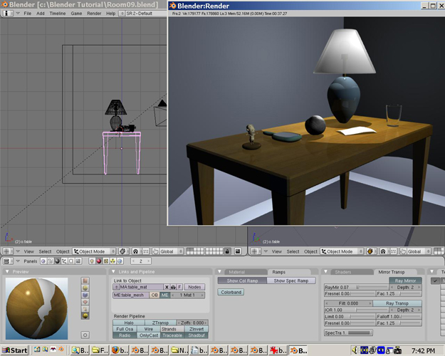The width and height of the screenshot is (445, 356).
Task: Select the flat plane preview type icon
Action: coord(85,280)
